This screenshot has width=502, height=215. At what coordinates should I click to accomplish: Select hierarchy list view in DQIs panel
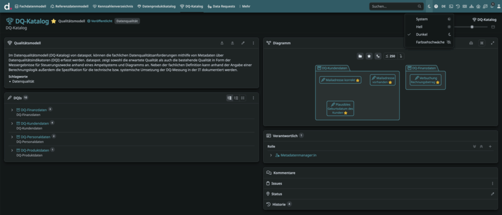(x=236, y=98)
